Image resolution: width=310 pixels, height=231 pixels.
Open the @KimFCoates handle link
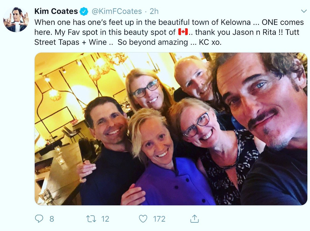pyautogui.click(x=117, y=11)
